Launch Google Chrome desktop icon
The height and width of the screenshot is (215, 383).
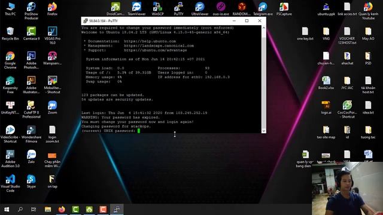pos(10,60)
